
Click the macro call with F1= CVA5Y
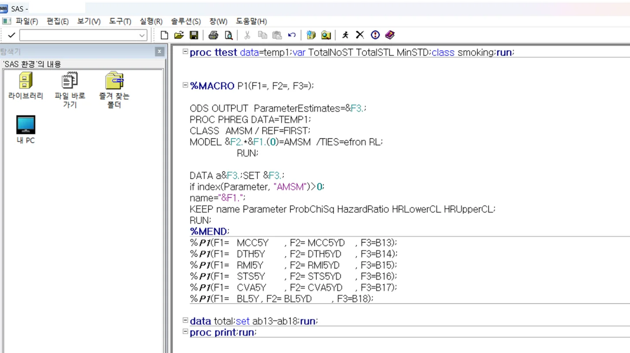293,287
